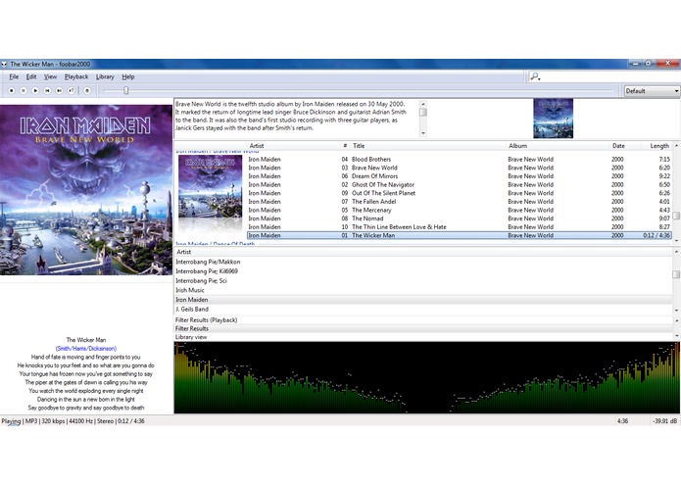Select Filter Results playlist row
Viewport: 681px width, 484px height.
coord(423,328)
